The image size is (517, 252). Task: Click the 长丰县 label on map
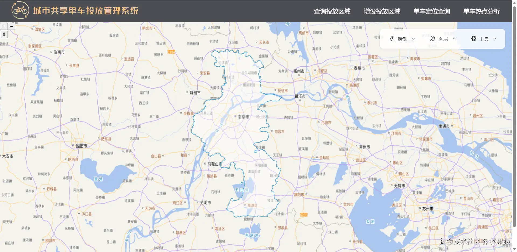pyautogui.click(x=74, y=65)
